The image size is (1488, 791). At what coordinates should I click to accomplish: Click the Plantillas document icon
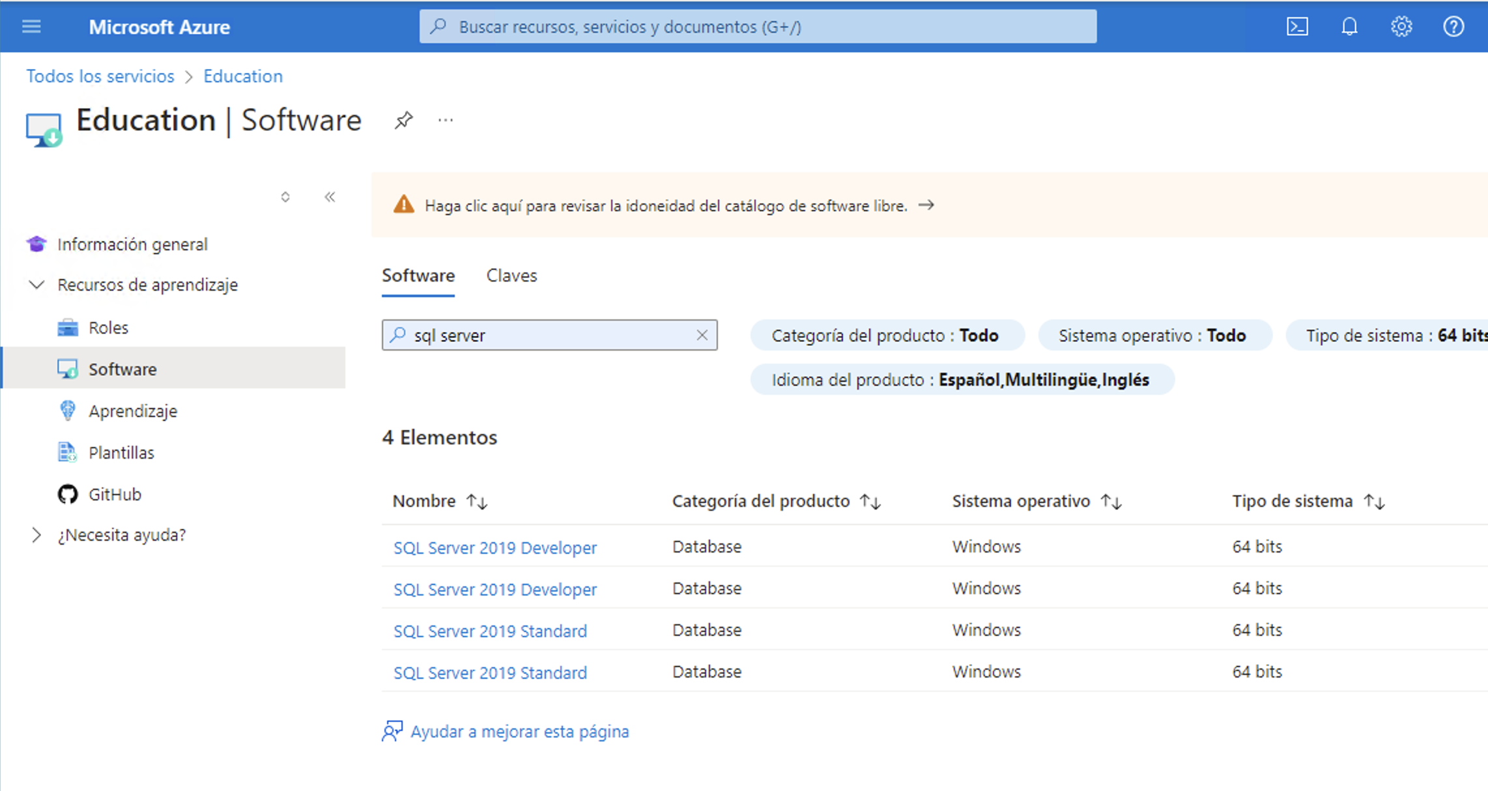pos(68,452)
